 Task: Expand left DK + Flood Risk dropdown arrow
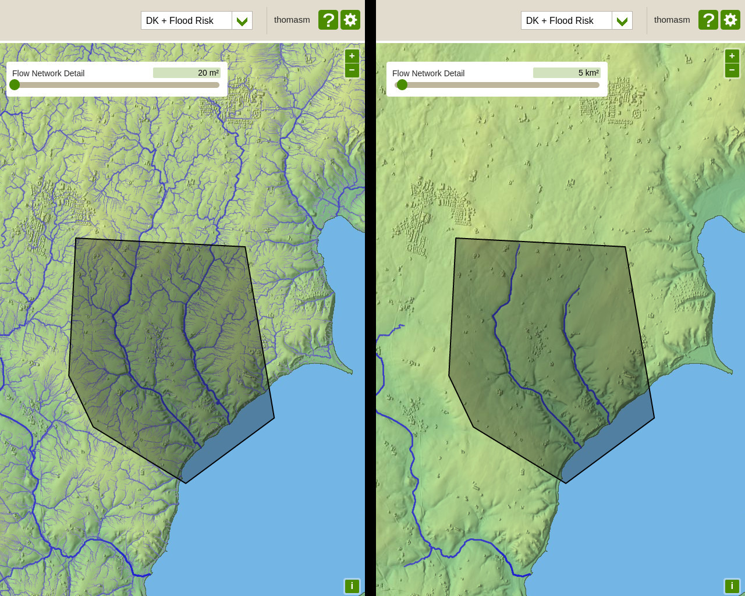pos(242,20)
